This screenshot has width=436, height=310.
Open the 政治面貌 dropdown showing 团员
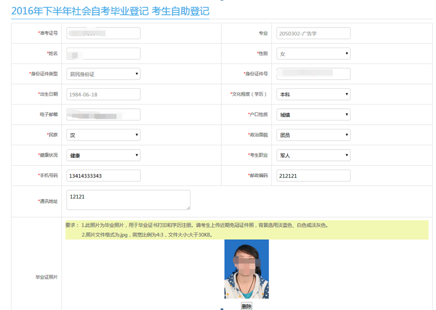[x=314, y=135]
